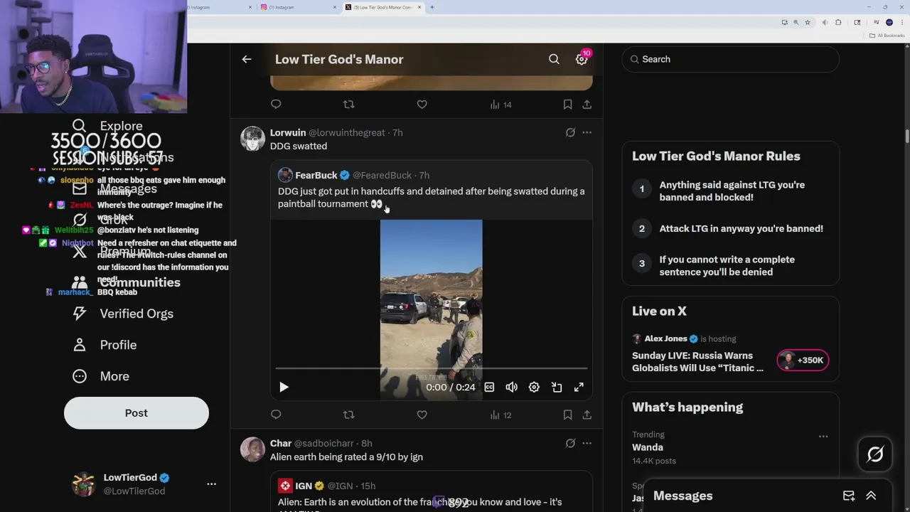Reply to Lorwuin's DDG swatted post

(276, 415)
